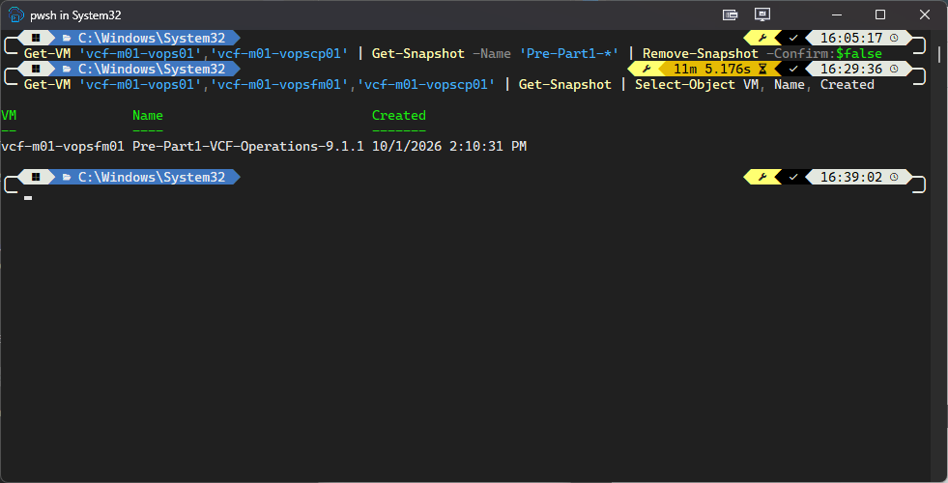Click the wrench icon beside the 11m 5.176s duration
This screenshot has width=948, height=483.
click(x=646, y=70)
